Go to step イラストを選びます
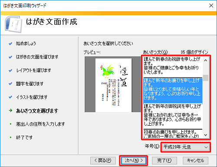This screenshot has height=167, width=217. [32, 97]
